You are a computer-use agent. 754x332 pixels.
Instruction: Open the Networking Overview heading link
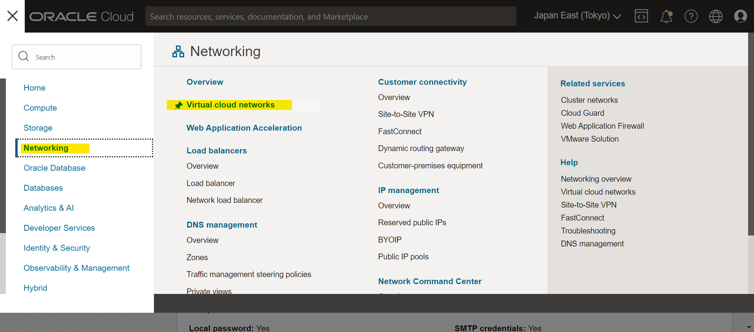[x=205, y=82]
